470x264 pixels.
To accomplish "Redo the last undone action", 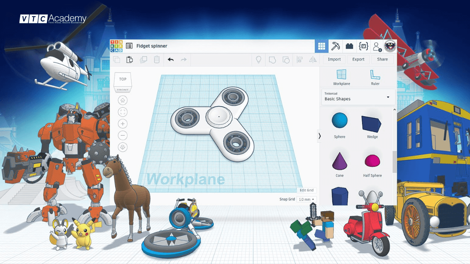I will (184, 59).
